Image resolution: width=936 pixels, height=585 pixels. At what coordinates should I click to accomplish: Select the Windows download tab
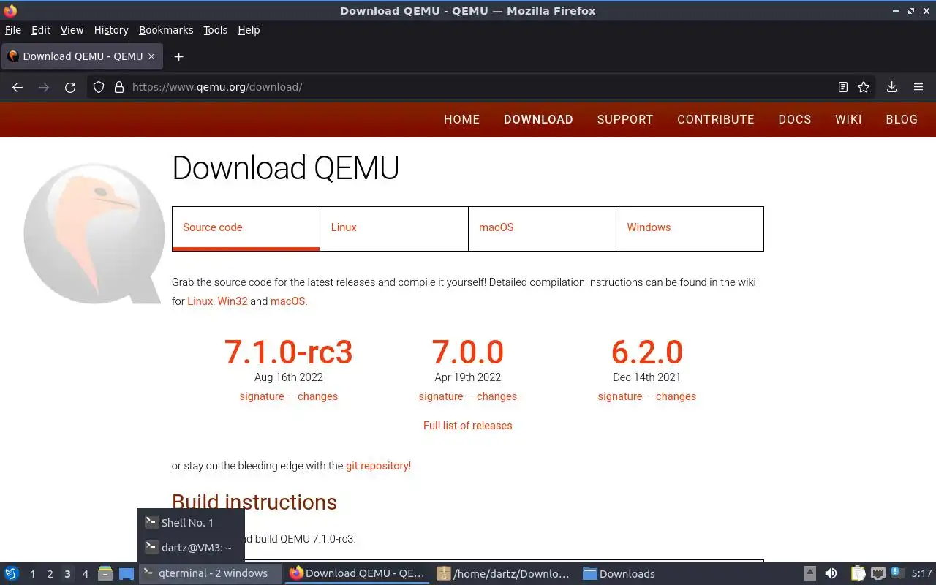[690, 228]
